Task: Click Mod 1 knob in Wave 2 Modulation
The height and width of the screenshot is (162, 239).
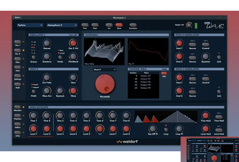Action: point(179,77)
